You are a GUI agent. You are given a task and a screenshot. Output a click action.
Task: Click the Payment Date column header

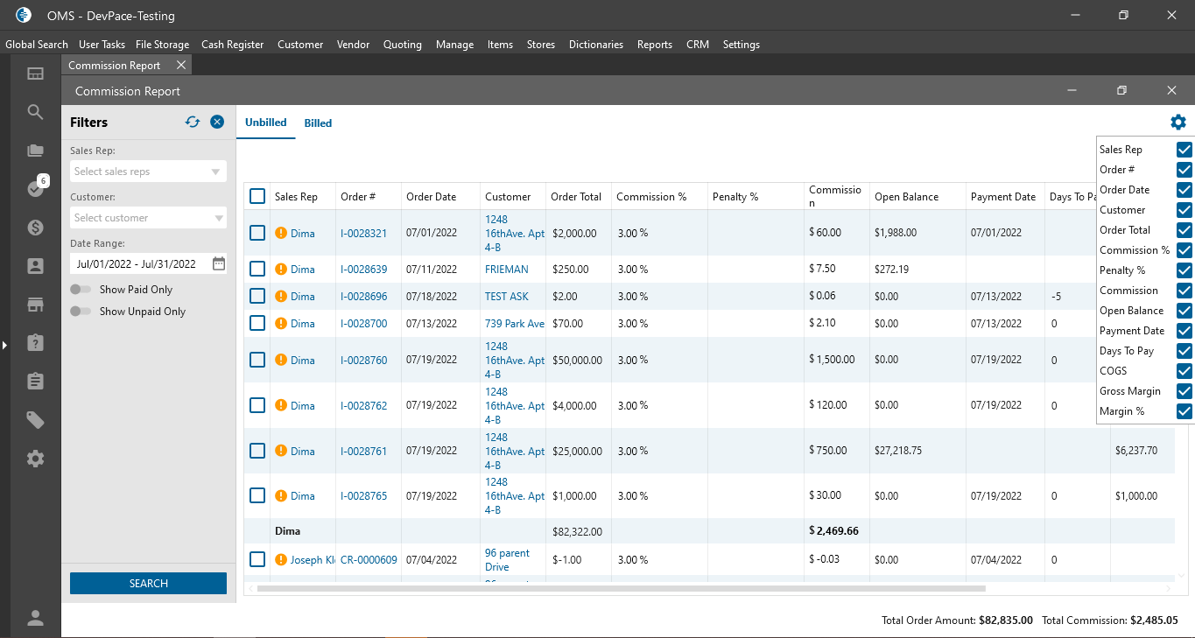click(1003, 197)
